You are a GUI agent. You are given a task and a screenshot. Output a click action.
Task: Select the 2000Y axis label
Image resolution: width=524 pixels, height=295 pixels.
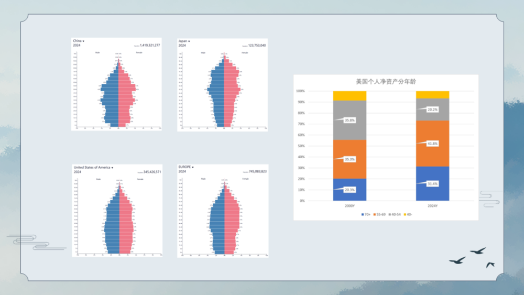click(x=350, y=206)
